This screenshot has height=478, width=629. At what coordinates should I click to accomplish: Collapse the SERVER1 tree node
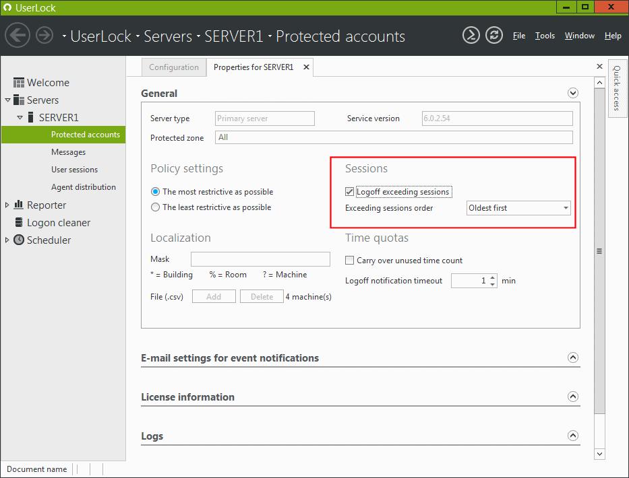[20, 118]
